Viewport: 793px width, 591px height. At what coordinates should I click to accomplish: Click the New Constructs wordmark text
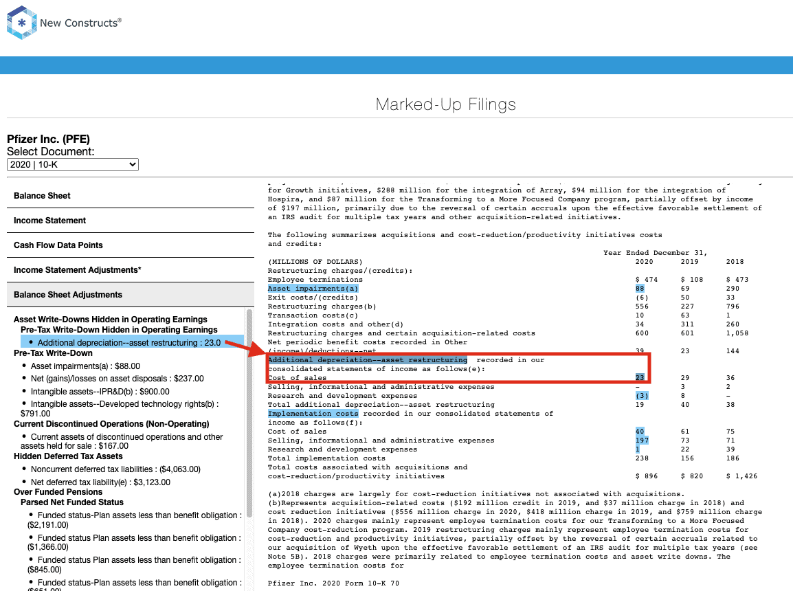pos(81,23)
